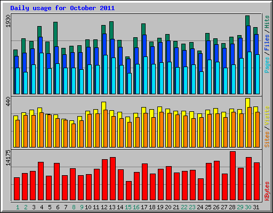Image resolution: width=273 pixels, height=213 pixels.
Task: Click day 28 on the x-axis
Action: (232, 207)
